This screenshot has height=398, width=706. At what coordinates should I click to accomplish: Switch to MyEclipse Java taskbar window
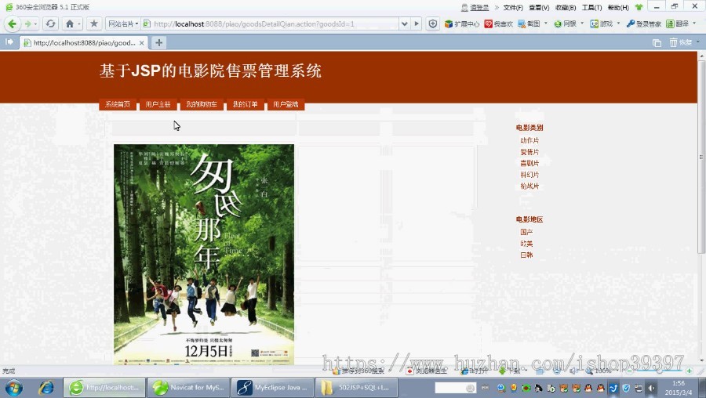coord(272,388)
